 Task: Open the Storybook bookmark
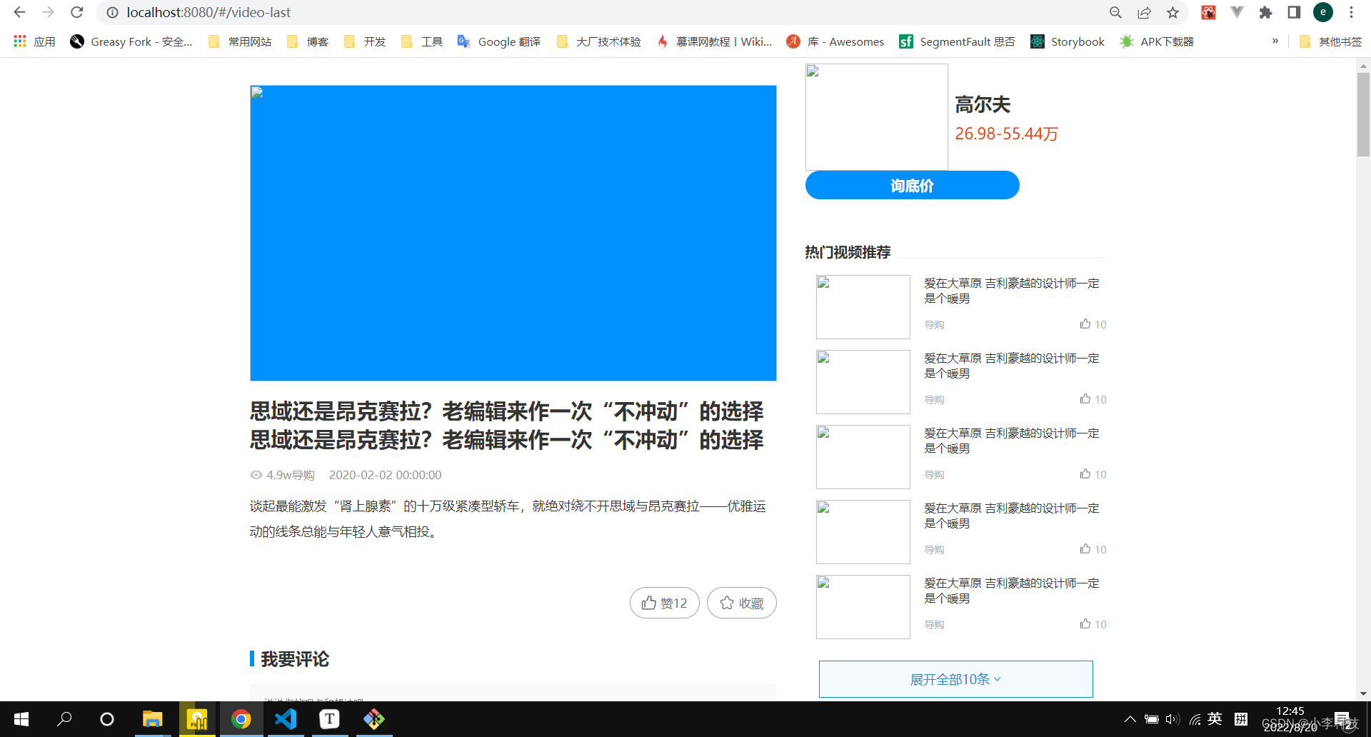pos(1068,41)
